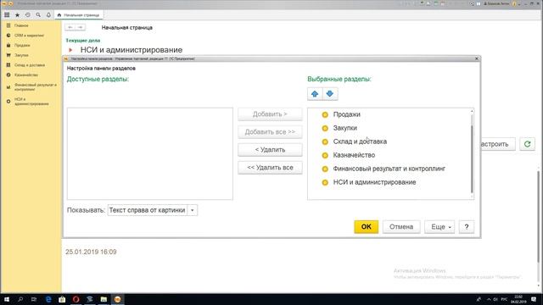Open Favorites via the star icon

(x=17, y=15)
